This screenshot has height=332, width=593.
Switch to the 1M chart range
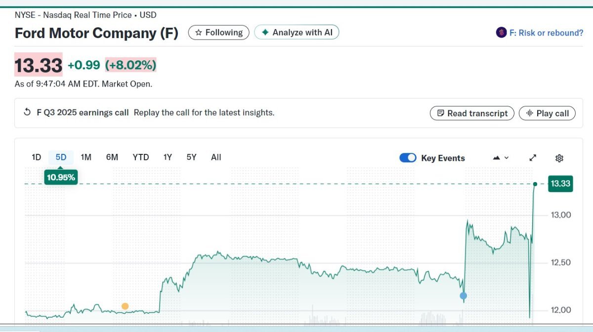pyautogui.click(x=86, y=157)
